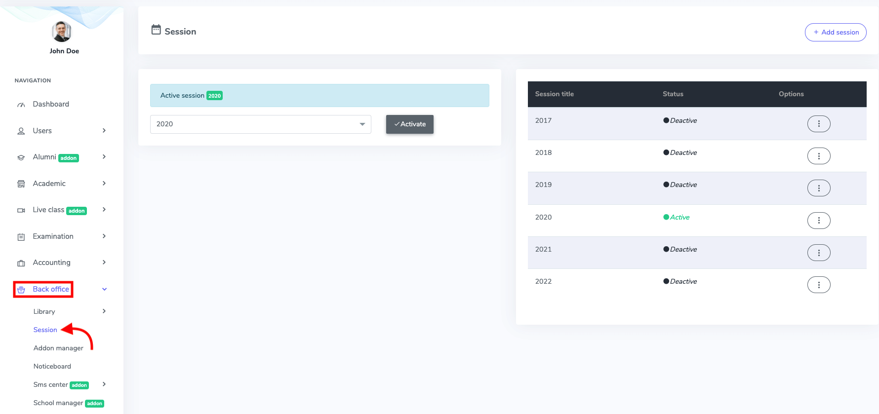Click the Add session button
The width and height of the screenshot is (879, 414).
pos(835,33)
